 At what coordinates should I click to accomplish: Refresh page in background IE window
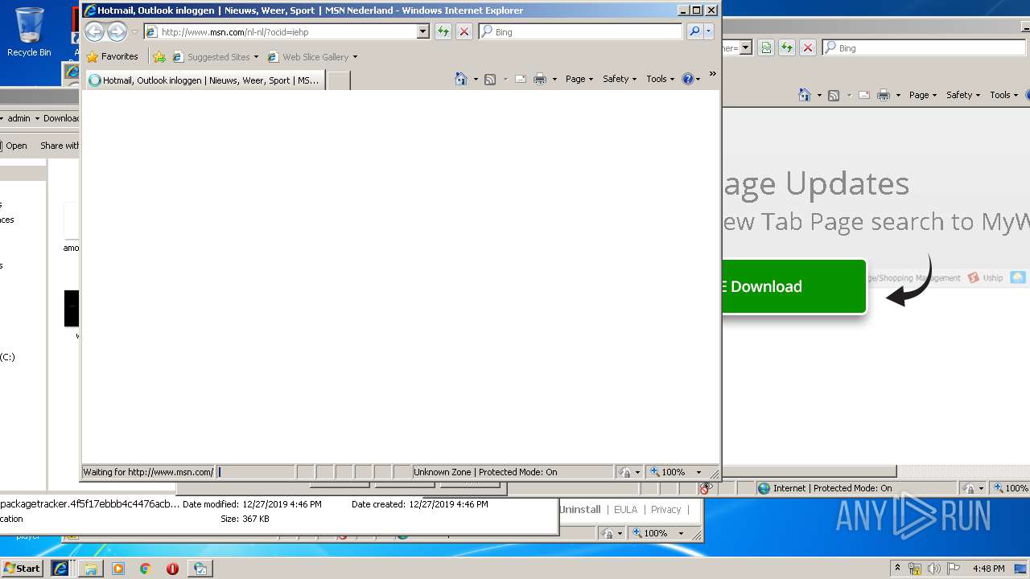787,47
